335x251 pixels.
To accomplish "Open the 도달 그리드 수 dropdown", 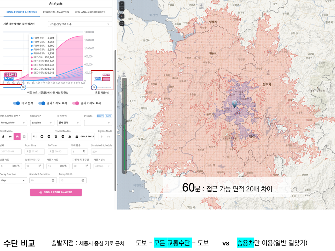I will coord(80,24).
